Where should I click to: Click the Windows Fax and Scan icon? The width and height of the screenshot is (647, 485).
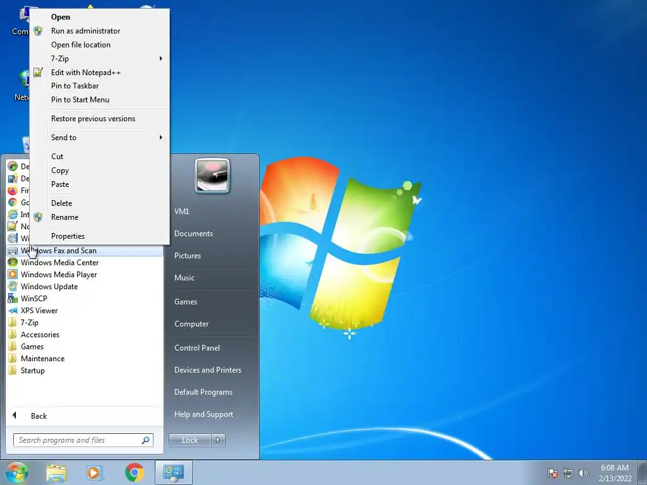(13, 251)
